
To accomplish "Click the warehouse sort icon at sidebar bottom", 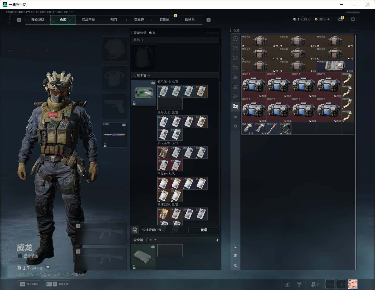I will click(x=235, y=265).
